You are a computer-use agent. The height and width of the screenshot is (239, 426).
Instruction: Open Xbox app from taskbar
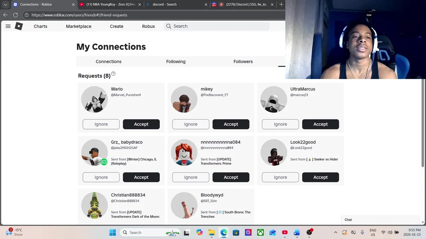point(260,232)
